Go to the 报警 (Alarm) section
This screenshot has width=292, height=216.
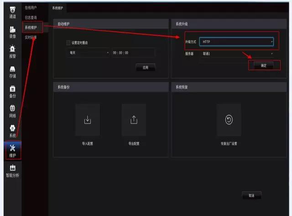[x=12, y=51]
